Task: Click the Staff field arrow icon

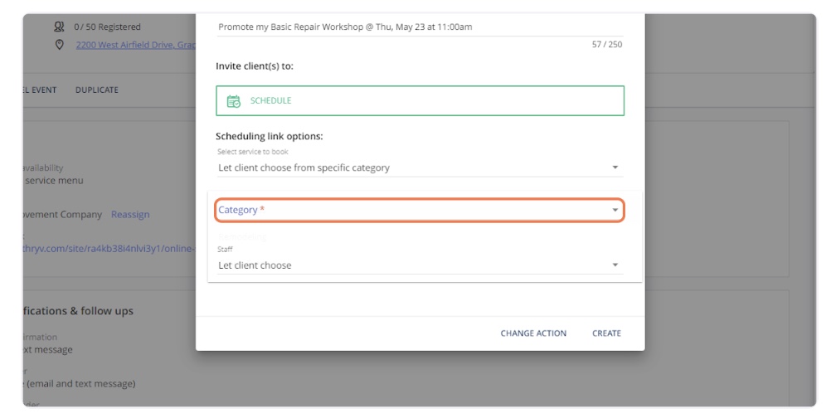Action: tap(615, 265)
